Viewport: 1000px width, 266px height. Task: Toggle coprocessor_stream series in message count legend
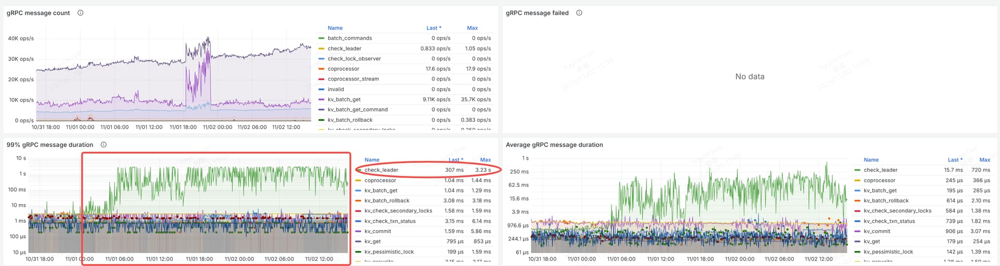point(353,79)
